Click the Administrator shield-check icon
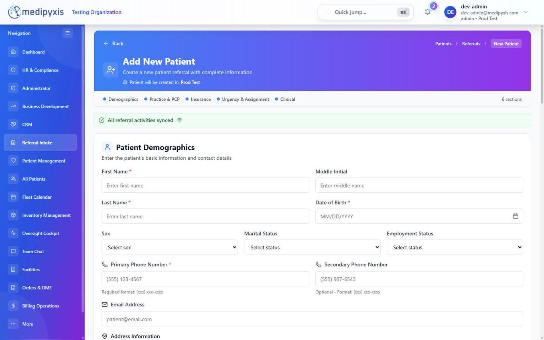544x340 pixels. (13, 88)
